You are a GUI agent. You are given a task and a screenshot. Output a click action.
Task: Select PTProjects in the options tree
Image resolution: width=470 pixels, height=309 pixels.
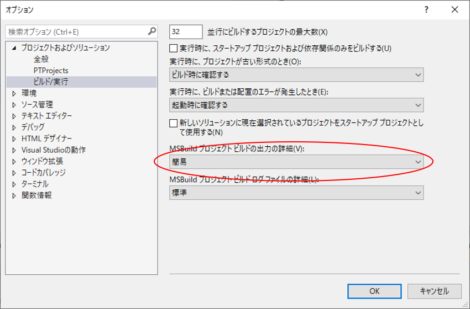[51, 71]
